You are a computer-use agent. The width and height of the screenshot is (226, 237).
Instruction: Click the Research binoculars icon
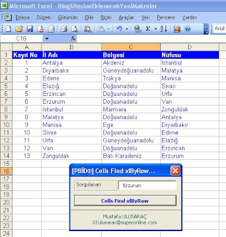tap(88, 29)
